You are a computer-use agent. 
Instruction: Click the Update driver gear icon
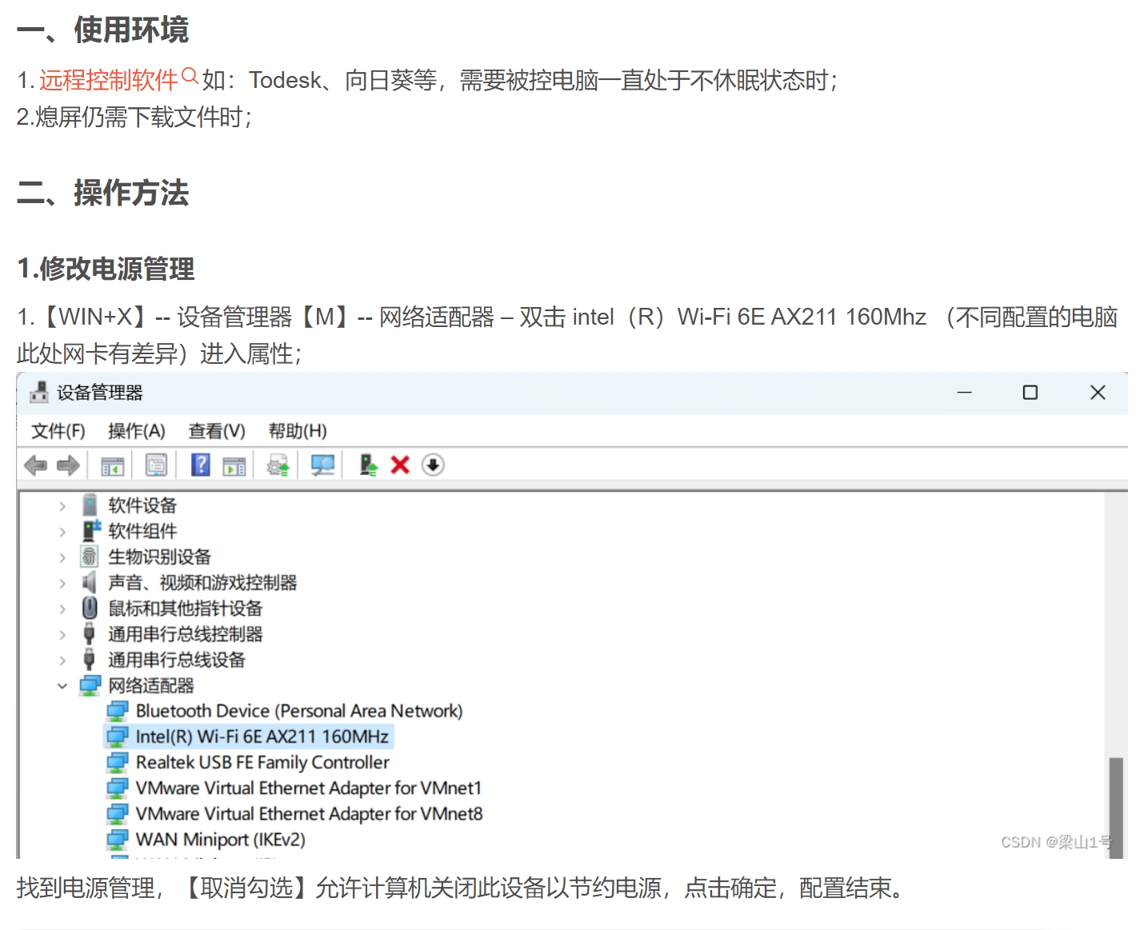click(278, 465)
